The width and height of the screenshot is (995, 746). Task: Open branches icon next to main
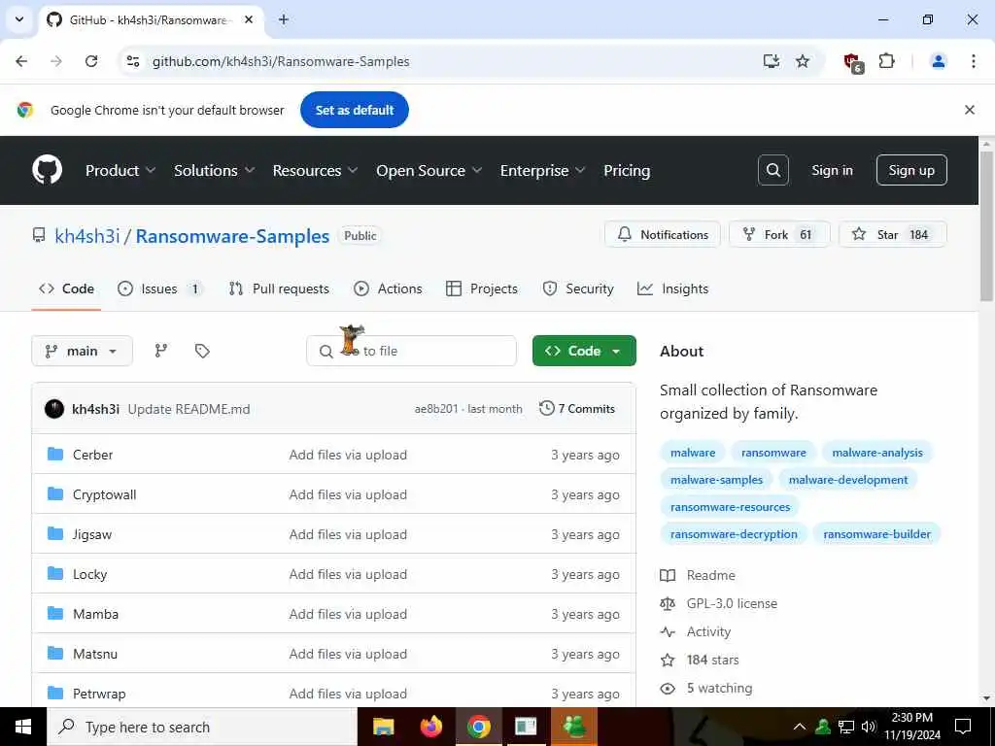tap(161, 351)
